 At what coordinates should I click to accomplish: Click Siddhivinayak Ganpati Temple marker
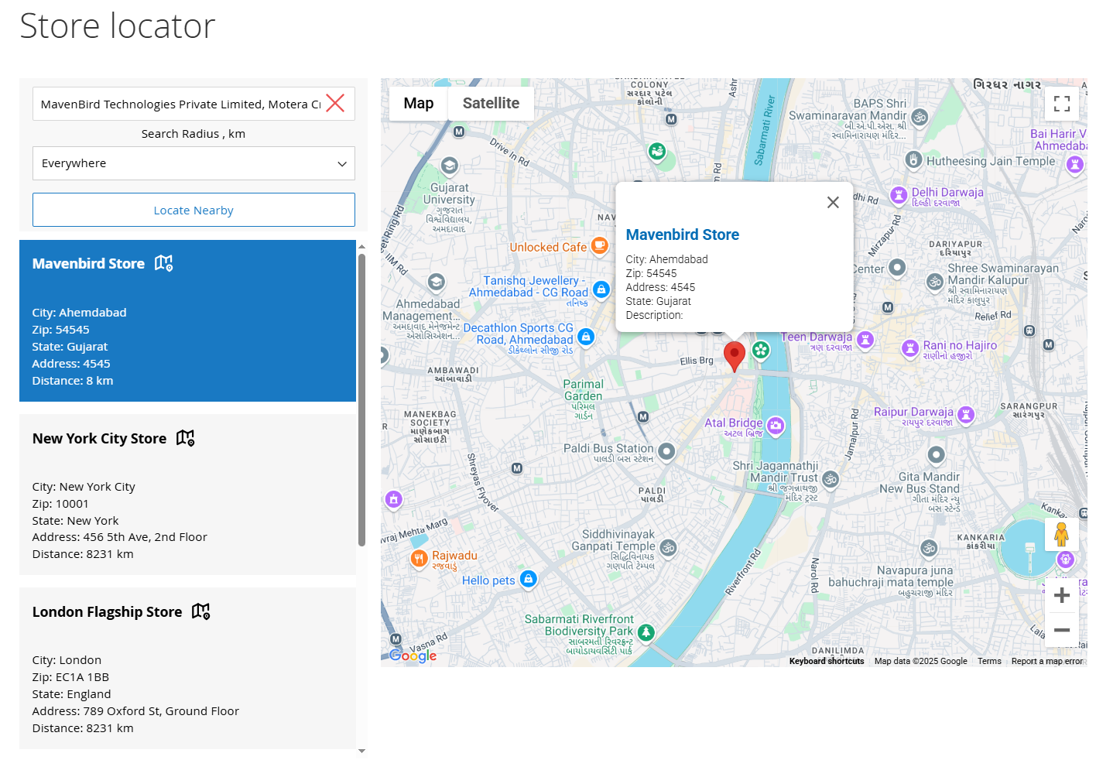coord(668,548)
